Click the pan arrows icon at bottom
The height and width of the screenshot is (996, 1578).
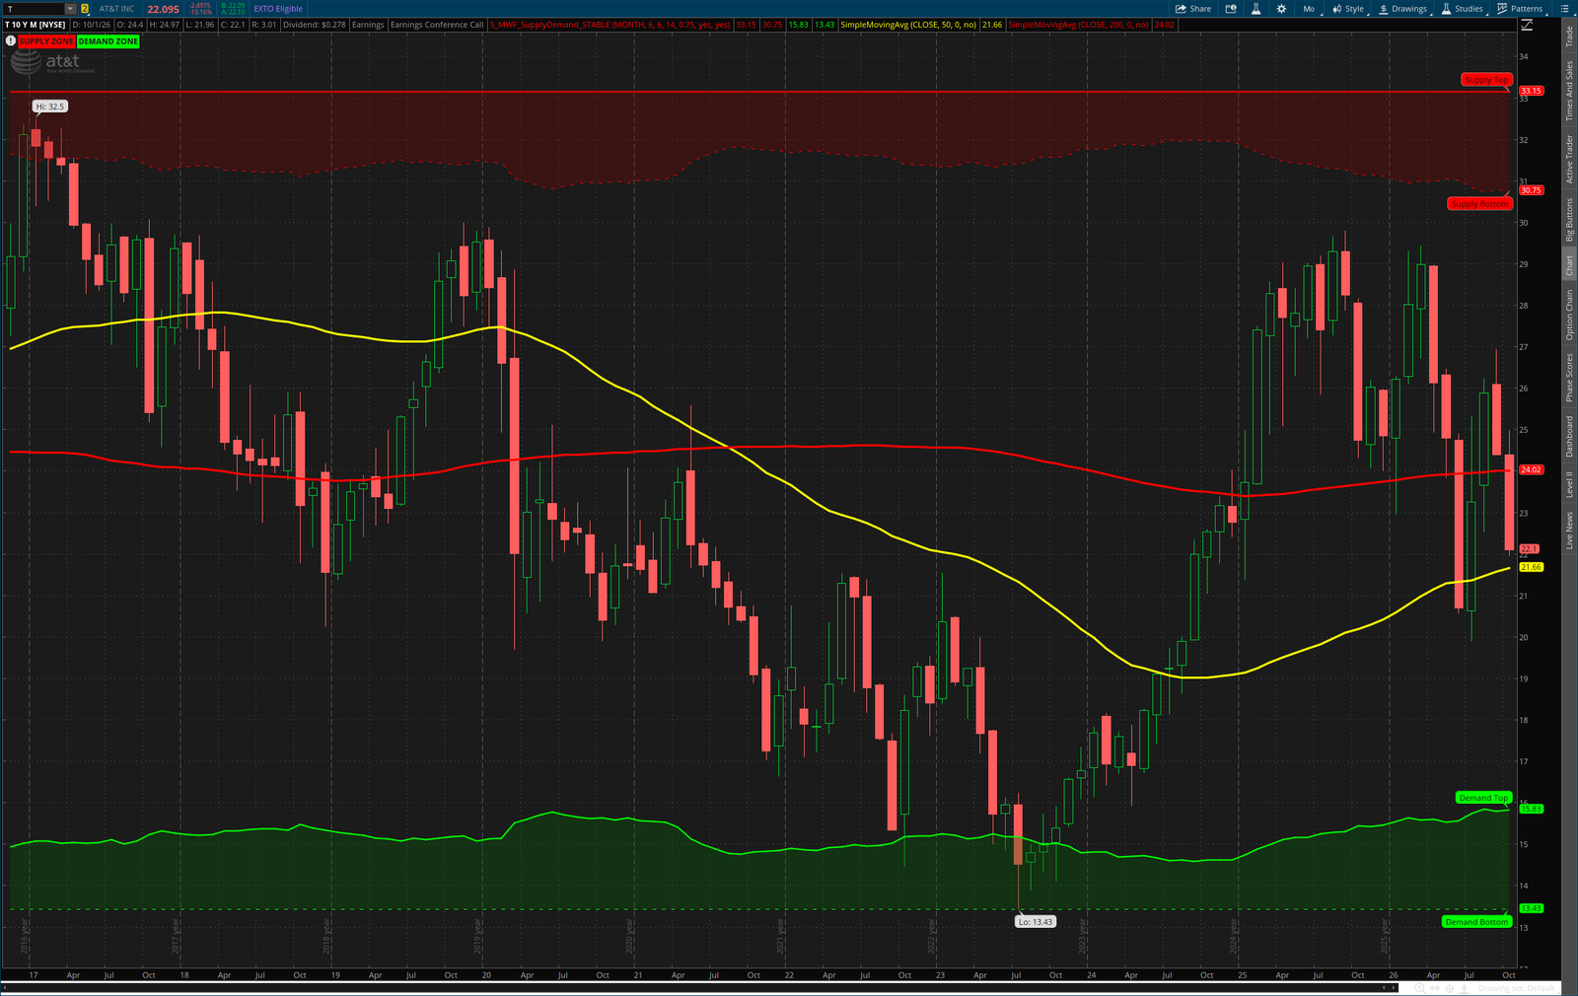pyautogui.click(x=1436, y=987)
